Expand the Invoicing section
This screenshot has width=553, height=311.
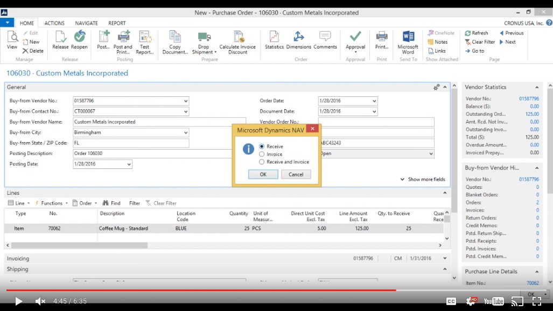click(x=445, y=258)
